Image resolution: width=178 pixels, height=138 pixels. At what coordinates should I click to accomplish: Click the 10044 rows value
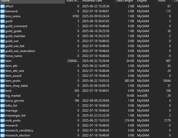point(167,81)
